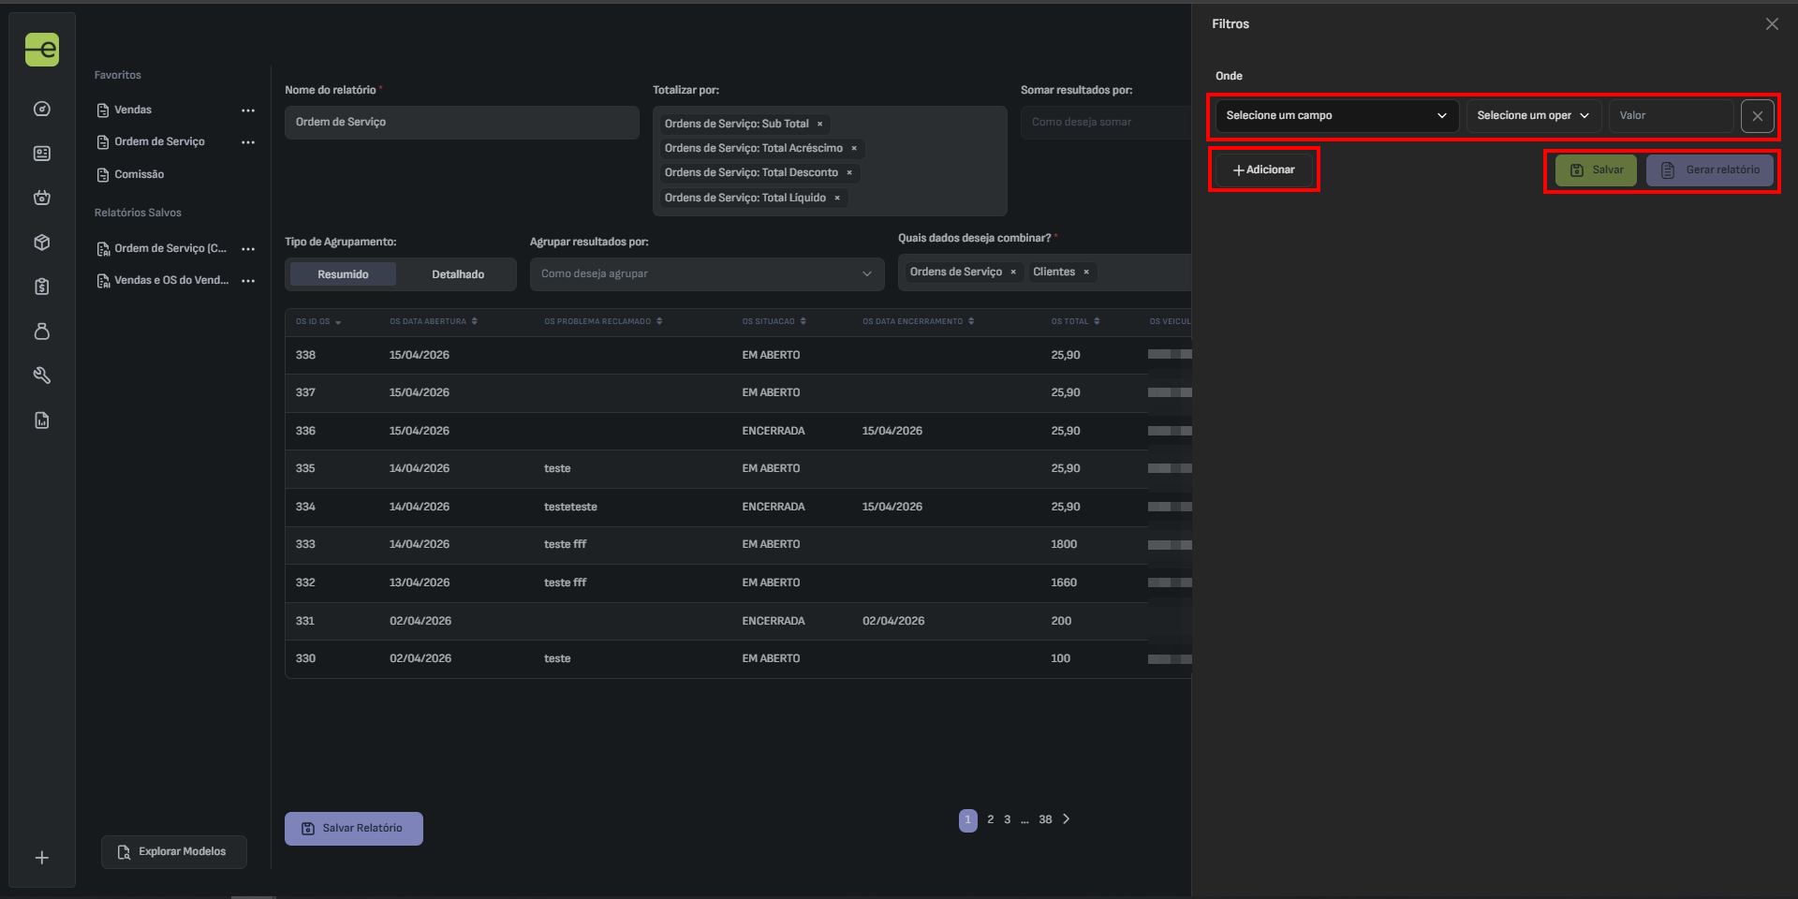The height and width of the screenshot is (899, 1798).
Task: Click the plus icon at sidebar bottom
Action: click(x=42, y=858)
